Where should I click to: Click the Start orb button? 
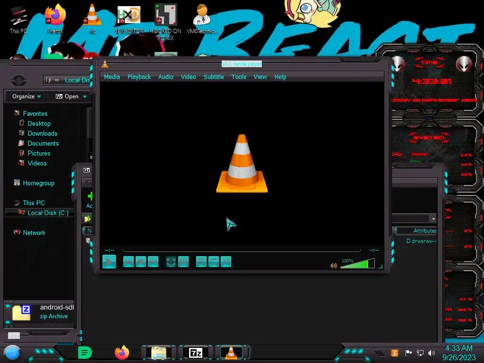pos(12,353)
